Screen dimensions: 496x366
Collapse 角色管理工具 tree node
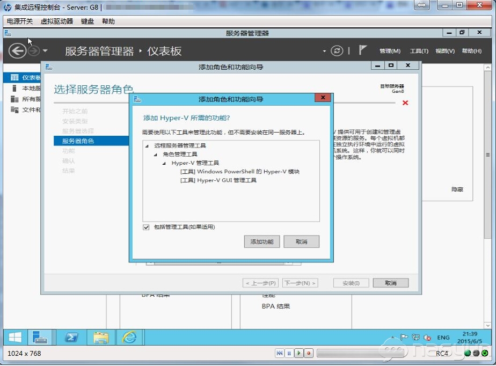click(155, 155)
